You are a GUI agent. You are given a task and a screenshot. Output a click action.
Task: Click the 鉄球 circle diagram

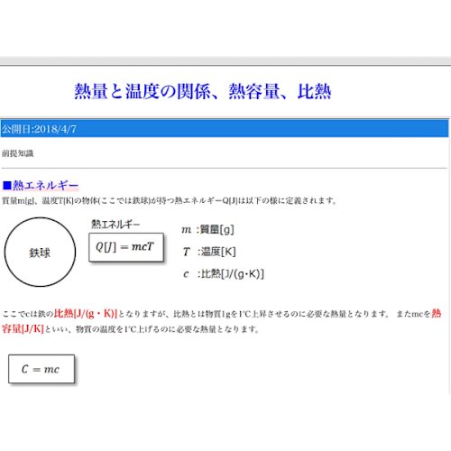tap(40, 252)
